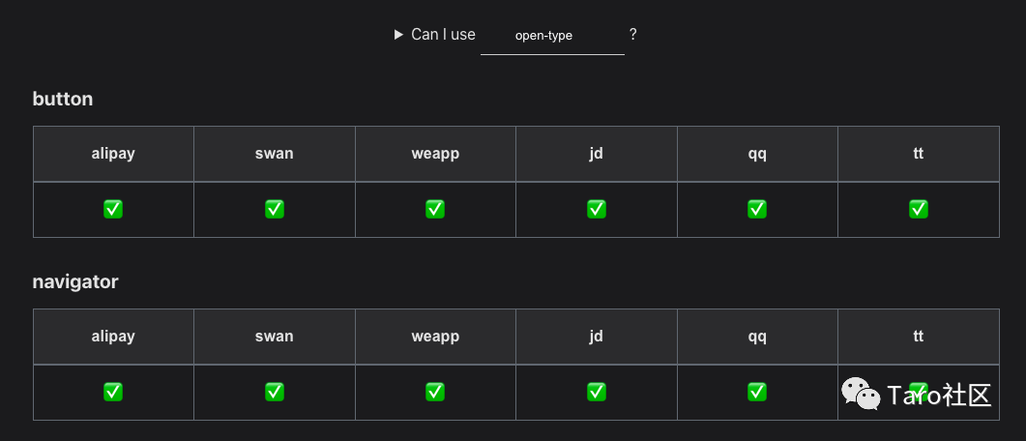The height and width of the screenshot is (441, 1026).
Task: Collapse the Can I use disclosure triangle
Action: click(x=398, y=35)
